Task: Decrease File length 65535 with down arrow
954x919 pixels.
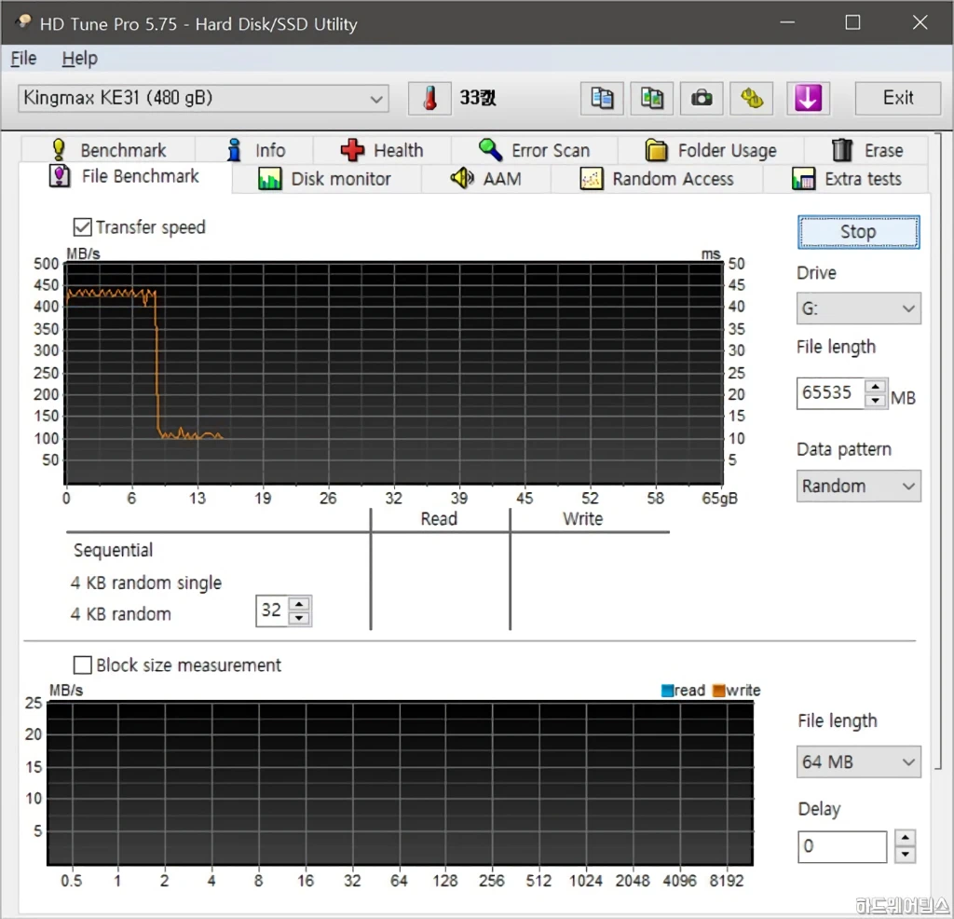Action: (875, 401)
